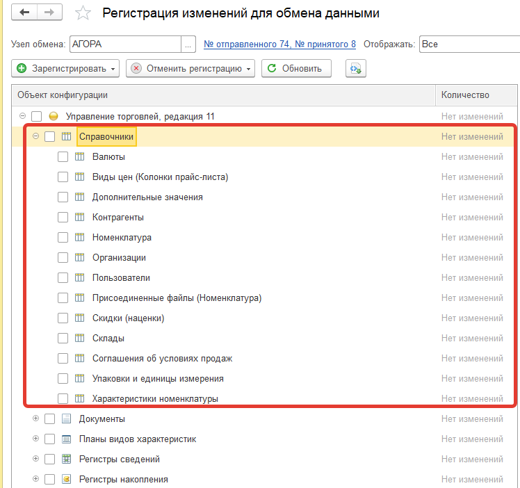Click the Узел обмена input field
Image resolution: width=520 pixels, height=488 pixels.
[x=125, y=44]
